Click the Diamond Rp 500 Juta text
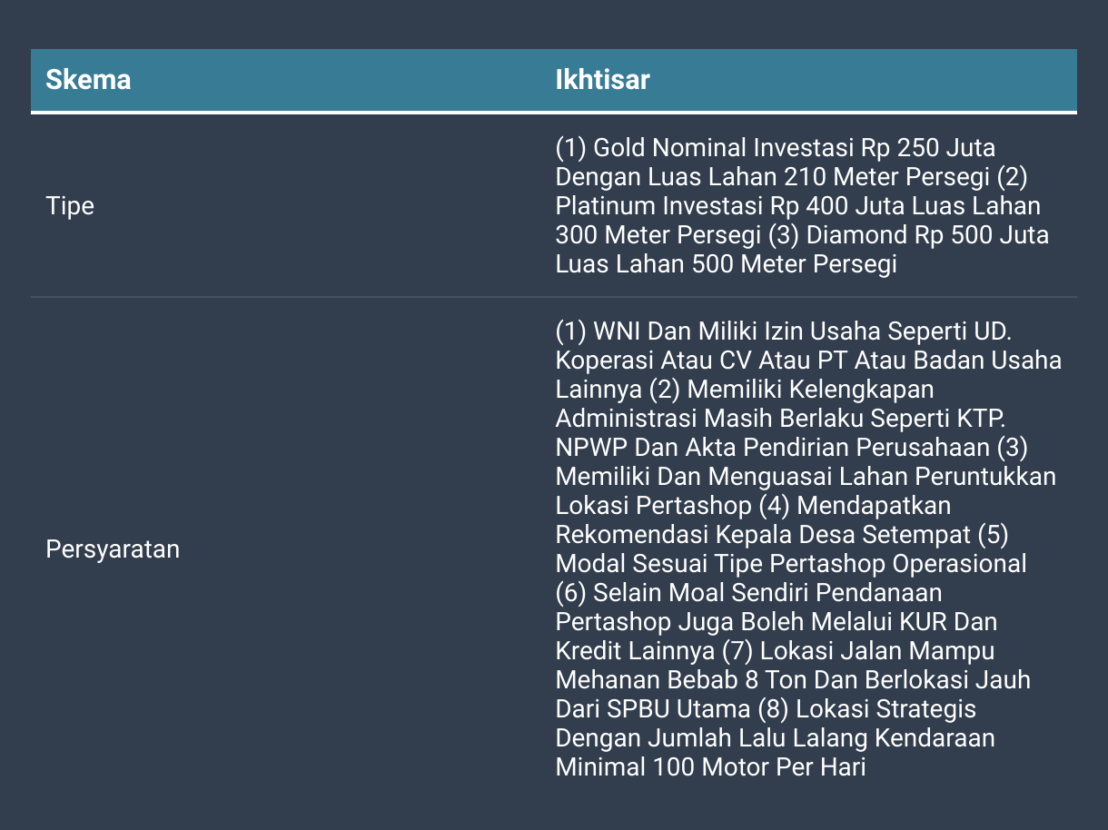This screenshot has width=1108, height=830. coord(927,235)
